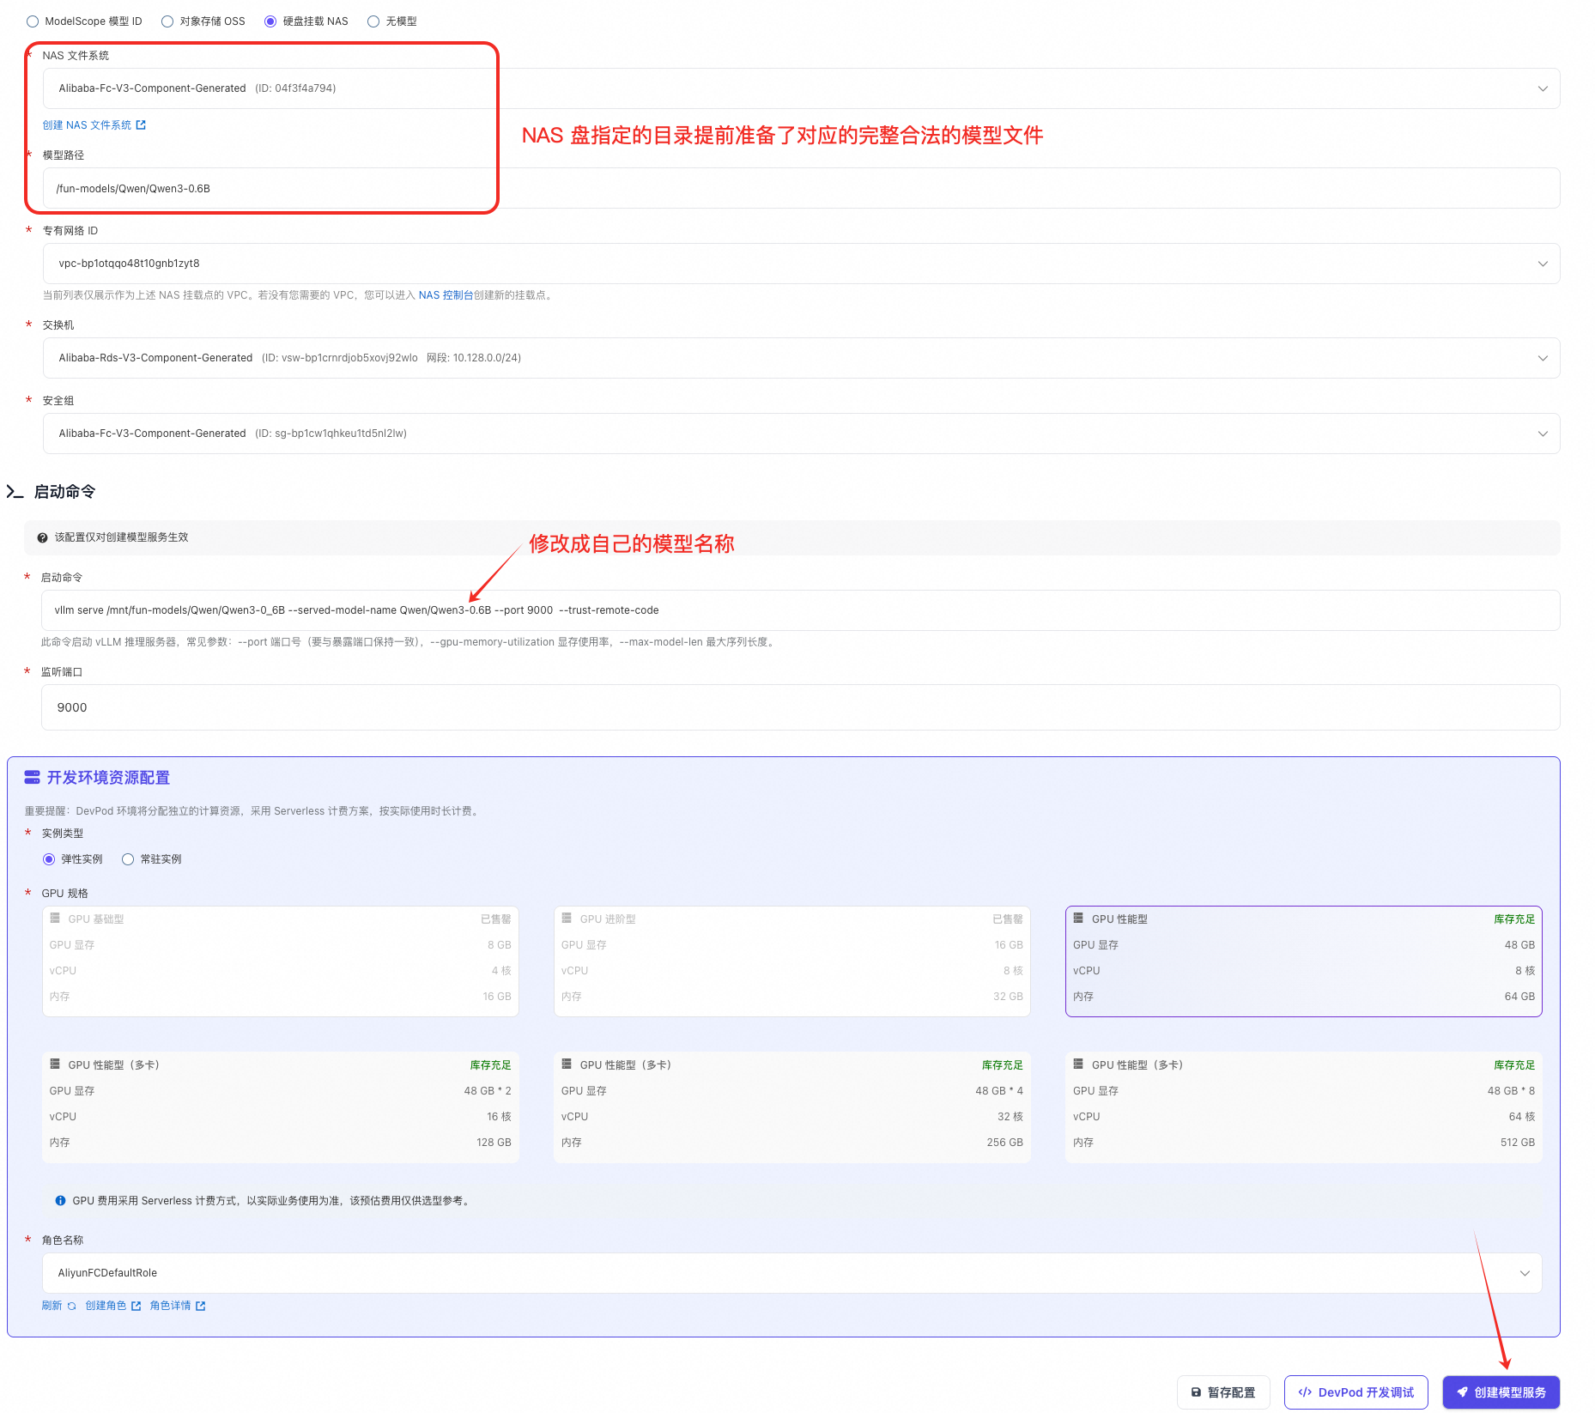
Task: Click the 启动命令 section heading text
Action: pos(64,492)
